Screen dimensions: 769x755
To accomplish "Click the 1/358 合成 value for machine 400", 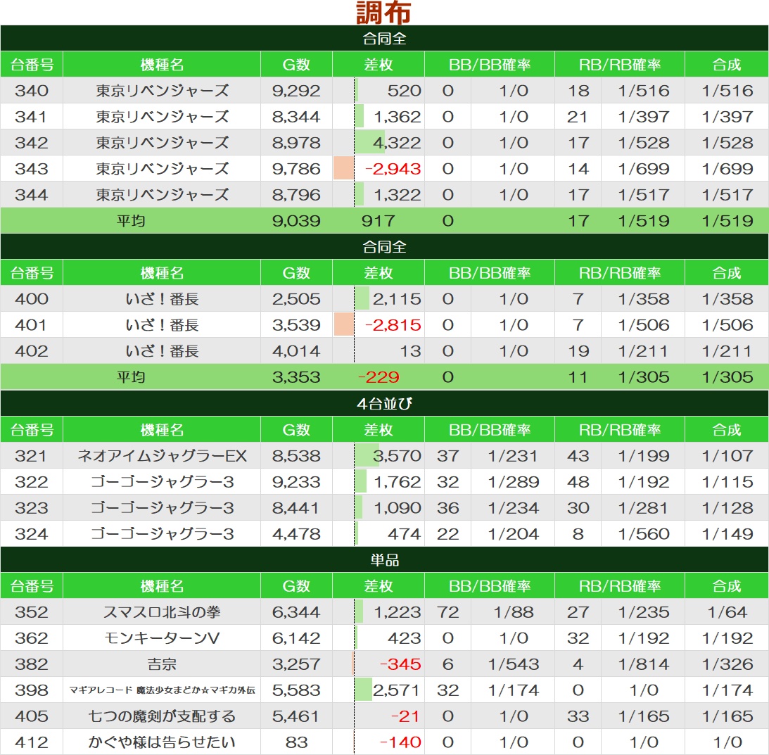I will point(727,299).
